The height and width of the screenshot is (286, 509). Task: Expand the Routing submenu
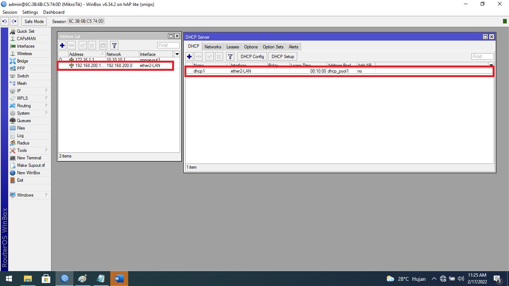click(29, 106)
